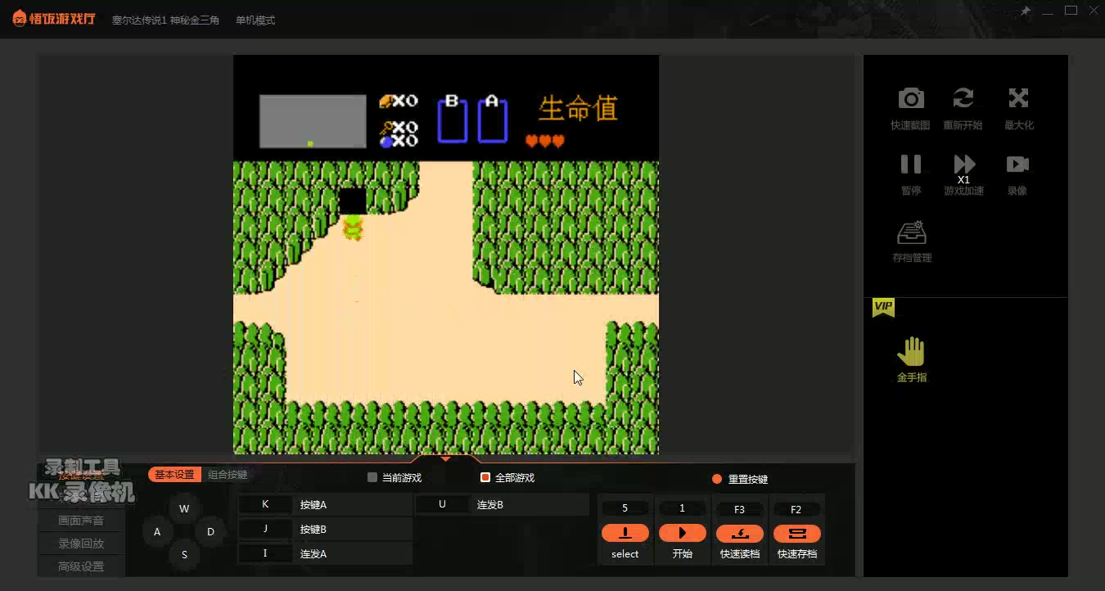
Task: Edit the select key binding field showing 5
Action: click(625, 508)
